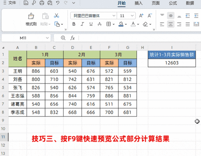Toggle Bold formatting
Viewport: 201px width, 156px height.
click(74, 24)
